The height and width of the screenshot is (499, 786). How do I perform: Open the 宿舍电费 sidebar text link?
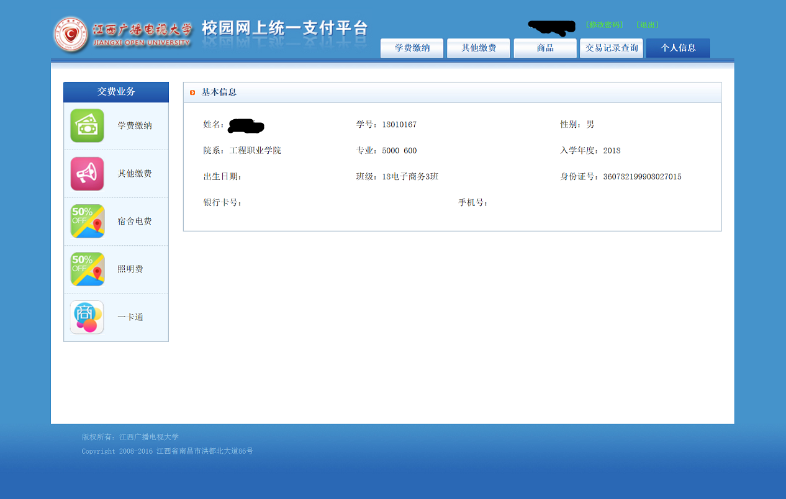tap(135, 222)
